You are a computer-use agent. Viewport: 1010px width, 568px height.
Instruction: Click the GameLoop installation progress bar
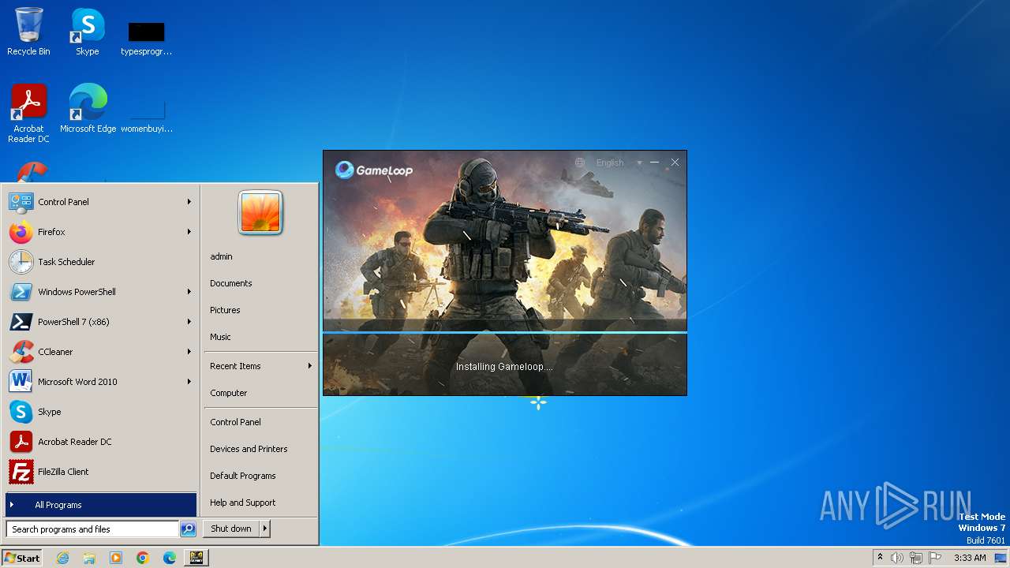pos(505,332)
